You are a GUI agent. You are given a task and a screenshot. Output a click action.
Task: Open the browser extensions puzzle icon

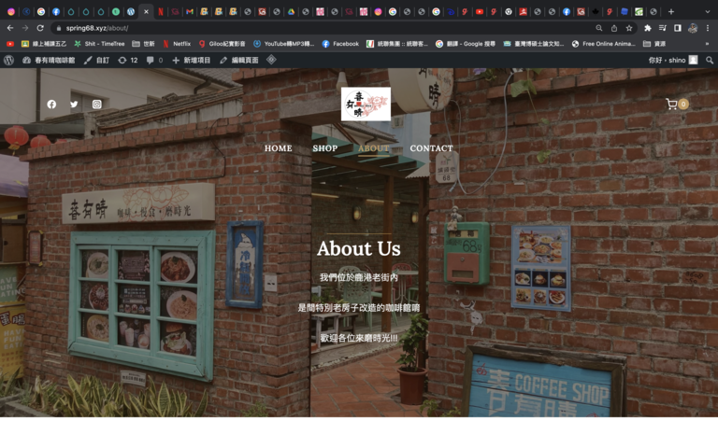(x=647, y=28)
